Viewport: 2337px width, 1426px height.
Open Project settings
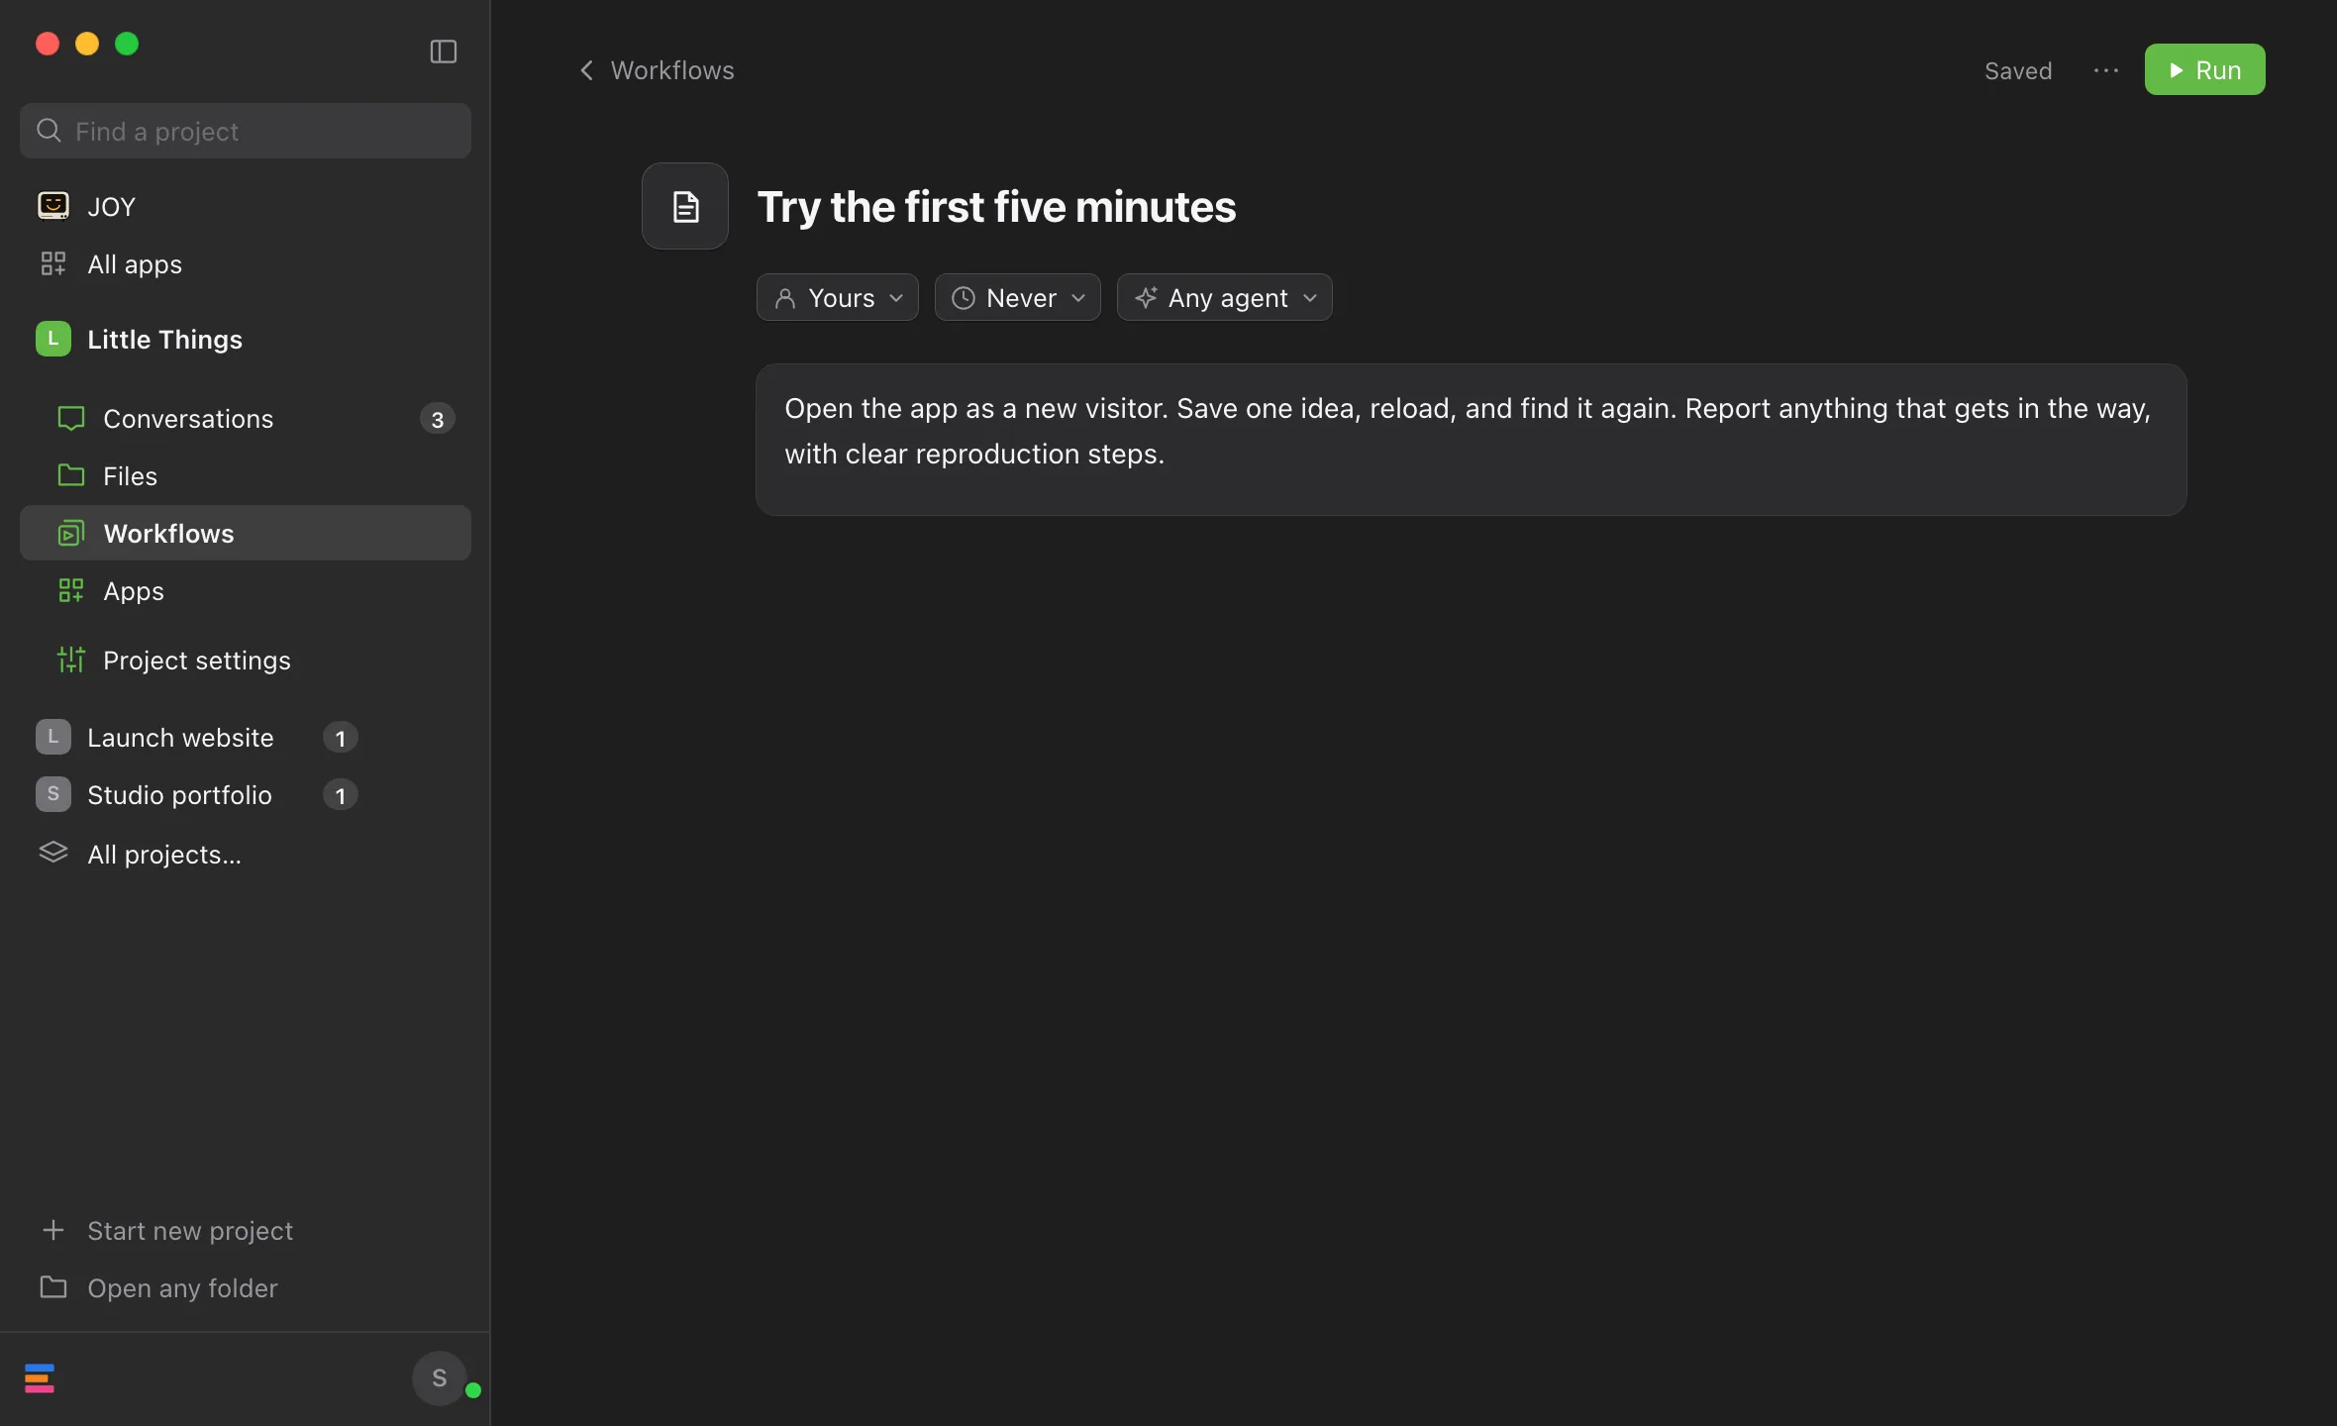246,660
